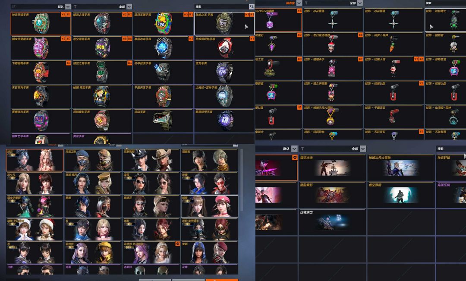Select the purple 600 watch item
The image size is (466, 281).
[x=102, y=47]
